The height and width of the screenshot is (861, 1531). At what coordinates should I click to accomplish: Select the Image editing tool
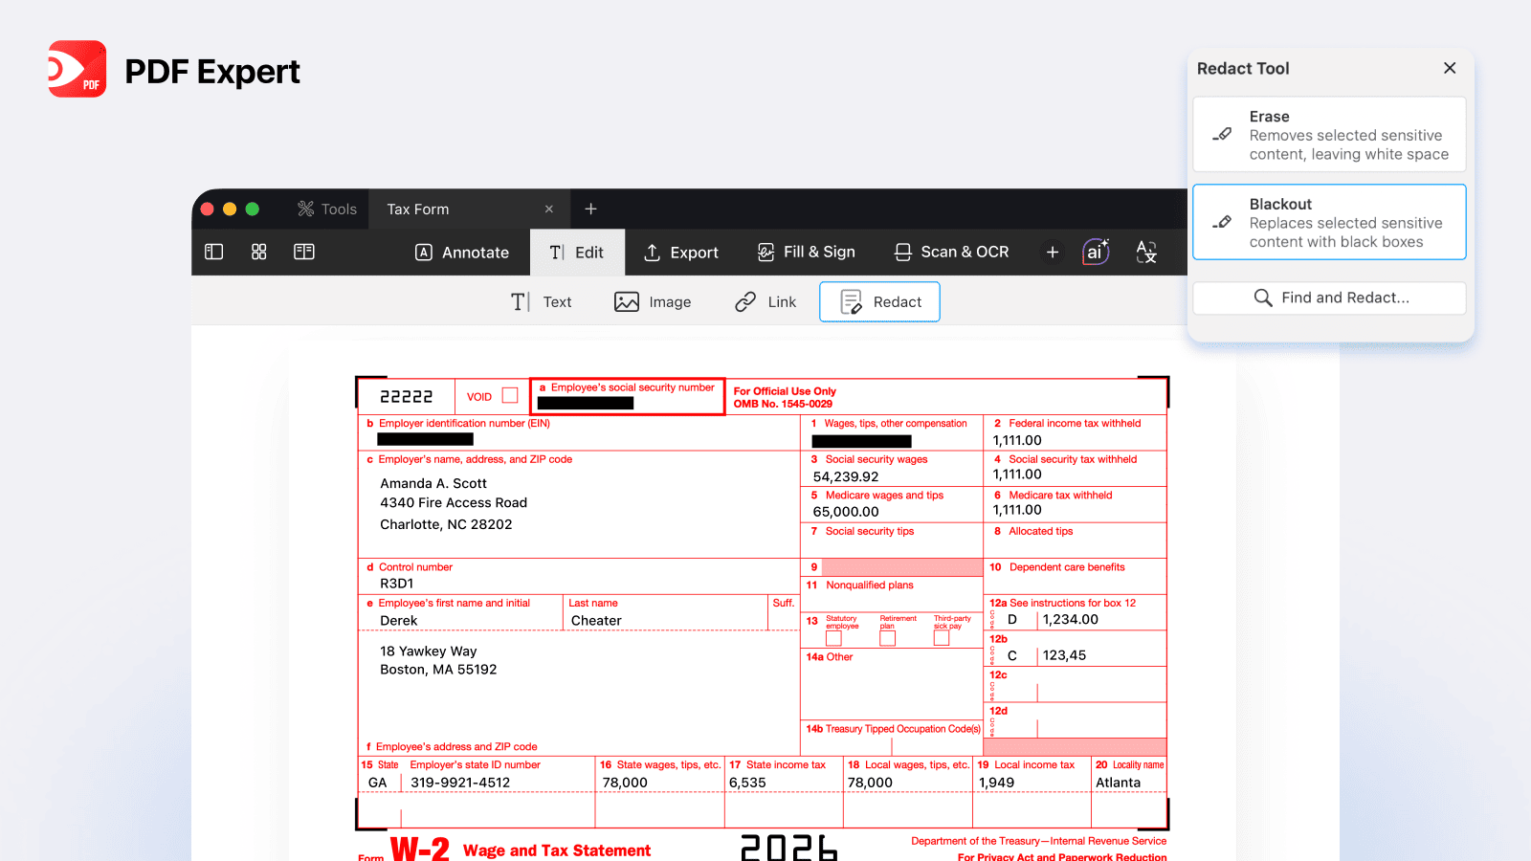pyautogui.click(x=653, y=302)
